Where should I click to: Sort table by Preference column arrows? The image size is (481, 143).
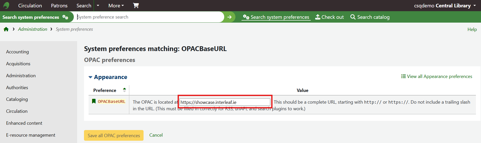pyautogui.click(x=124, y=90)
